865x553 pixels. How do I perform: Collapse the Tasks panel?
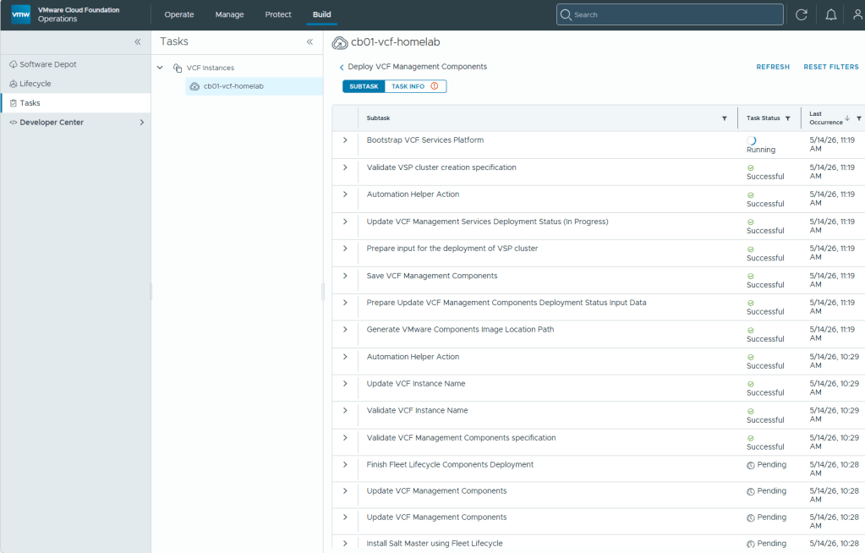click(x=309, y=42)
